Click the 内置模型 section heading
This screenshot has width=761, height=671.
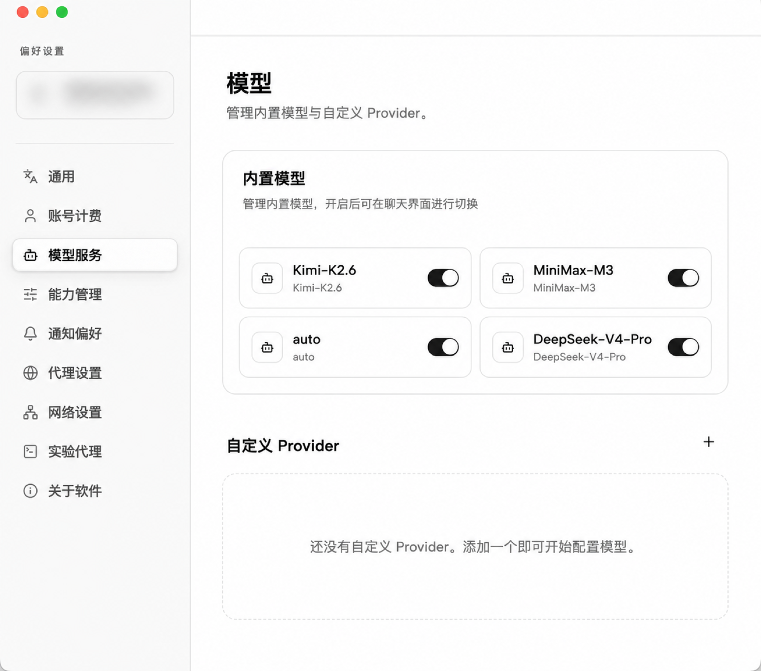coord(274,178)
